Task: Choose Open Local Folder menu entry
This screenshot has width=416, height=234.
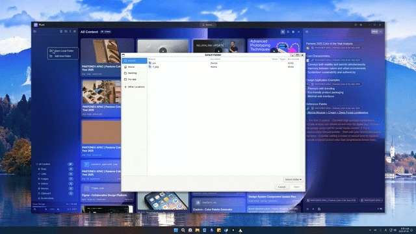Action: (63, 51)
